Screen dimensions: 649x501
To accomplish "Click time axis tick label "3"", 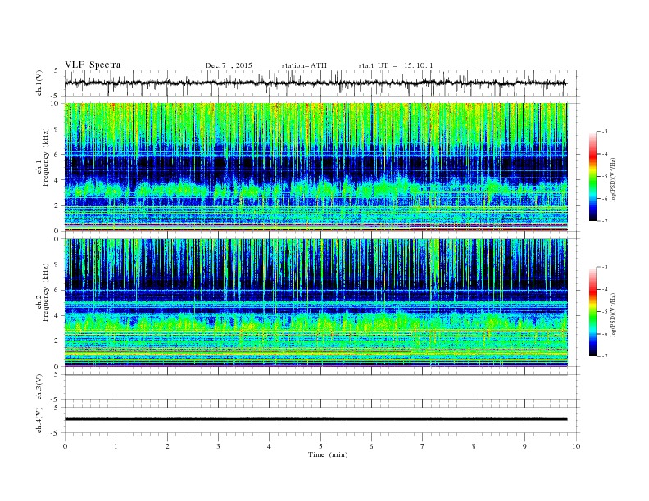I will click(x=218, y=446).
